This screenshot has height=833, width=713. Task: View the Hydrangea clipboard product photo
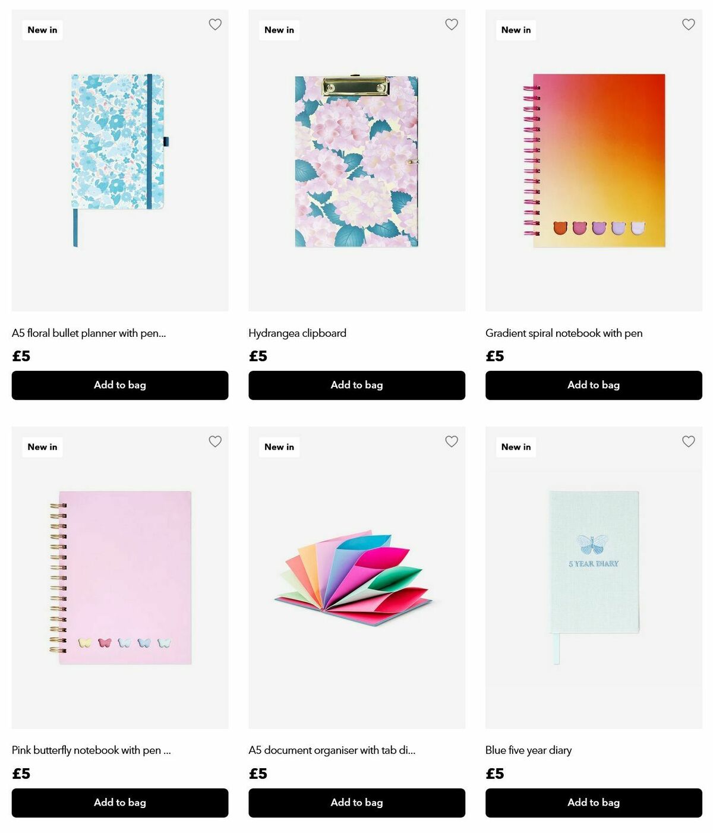[356, 160]
